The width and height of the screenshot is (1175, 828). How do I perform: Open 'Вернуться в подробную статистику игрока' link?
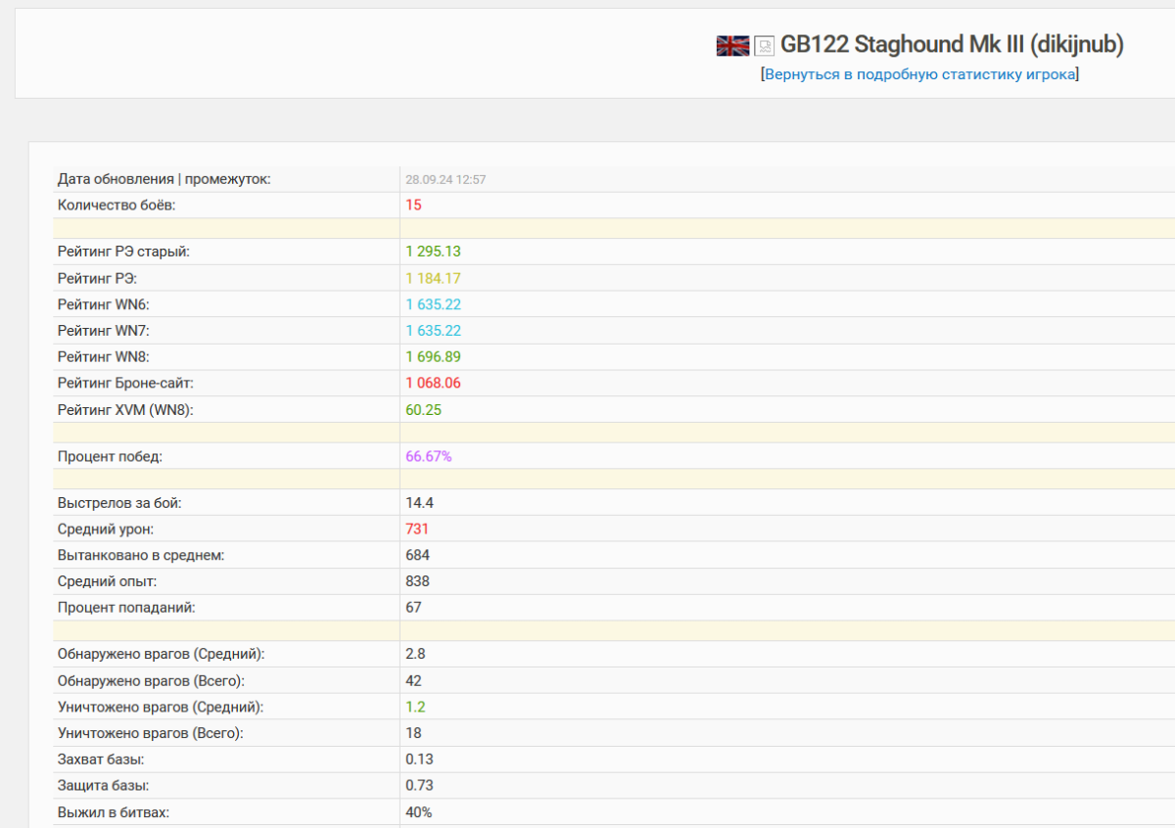coord(919,74)
